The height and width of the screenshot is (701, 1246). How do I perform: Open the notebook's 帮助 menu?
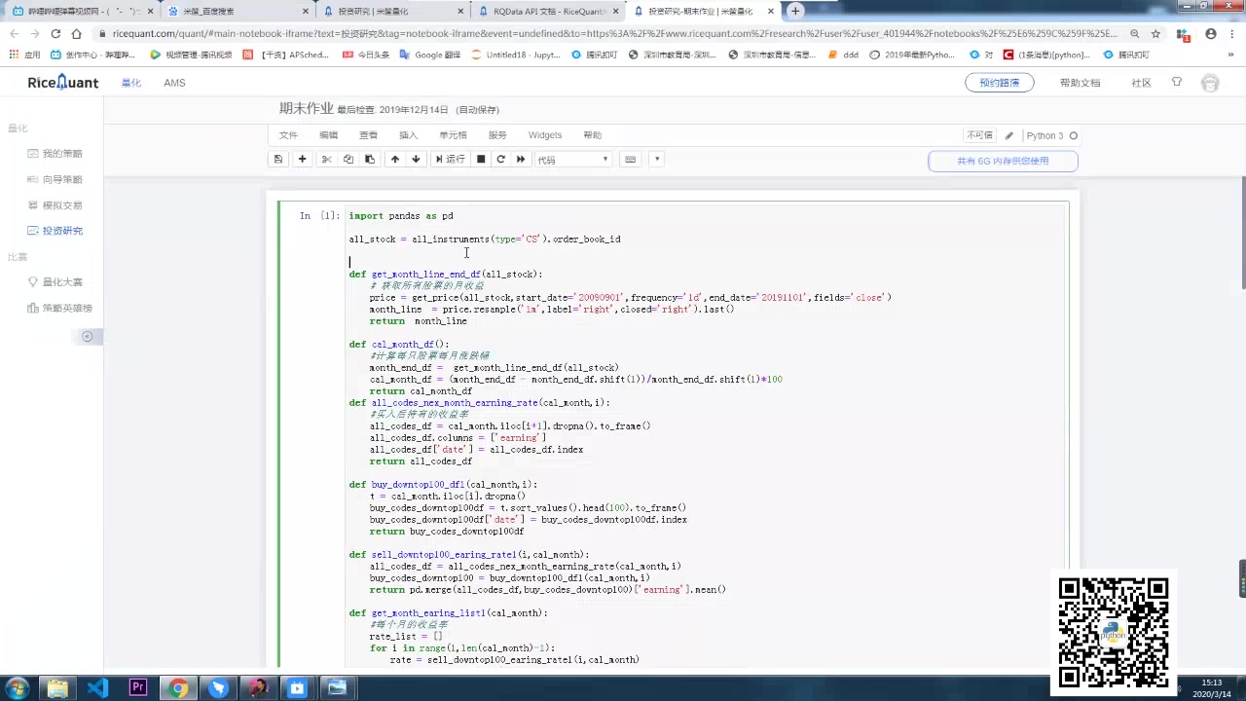click(592, 135)
